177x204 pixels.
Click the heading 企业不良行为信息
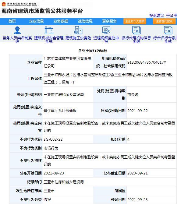tap(93, 51)
